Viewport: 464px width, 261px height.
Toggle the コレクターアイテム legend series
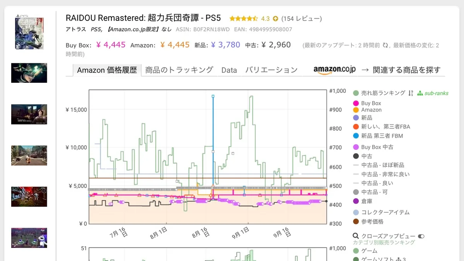381,212
